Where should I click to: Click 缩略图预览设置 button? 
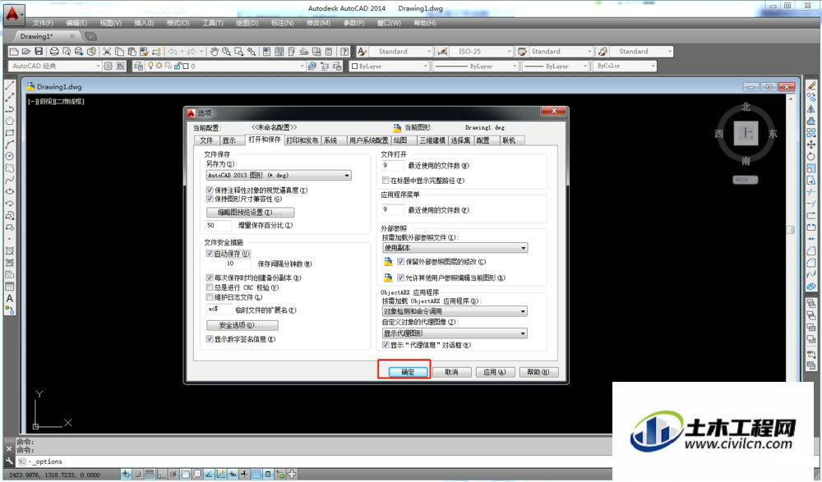[250, 212]
